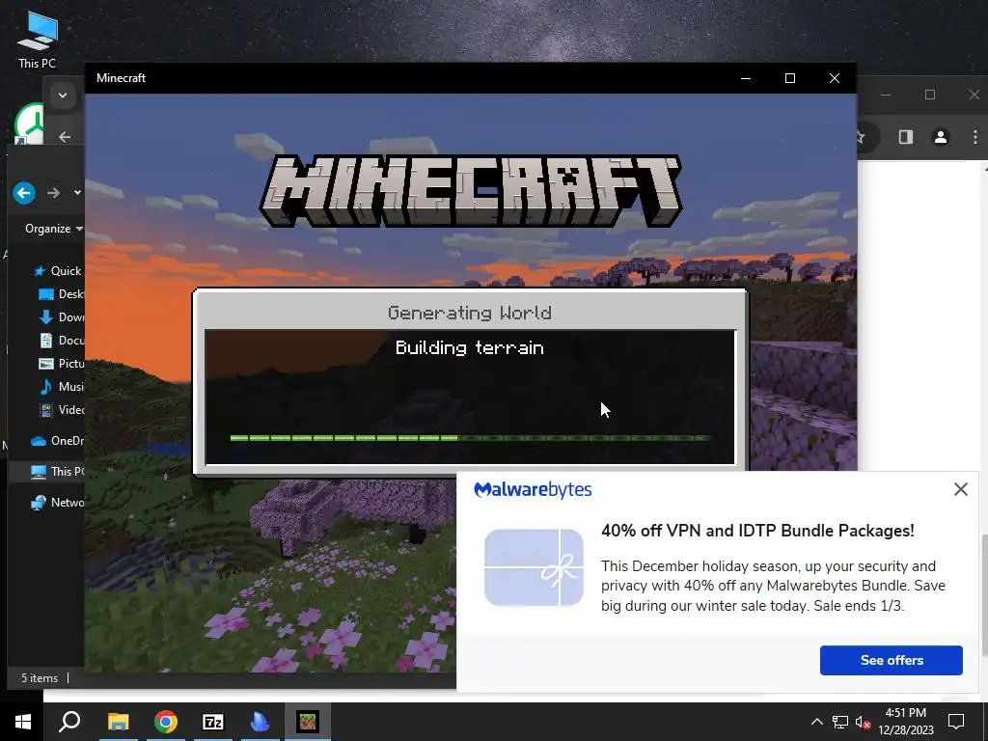Click gift card image in Malwarebytes ad
988x741 pixels.
coord(534,567)
